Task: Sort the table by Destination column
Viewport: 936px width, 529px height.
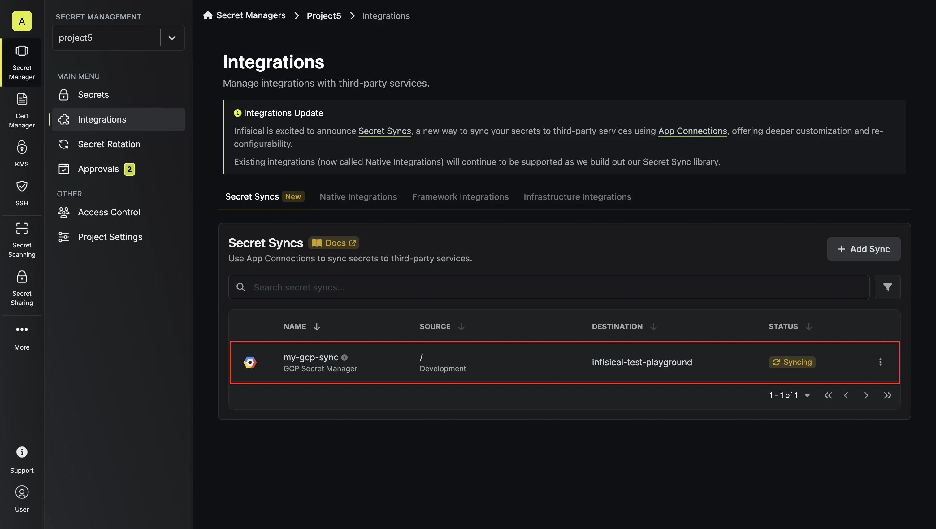Action: point(653,327)
